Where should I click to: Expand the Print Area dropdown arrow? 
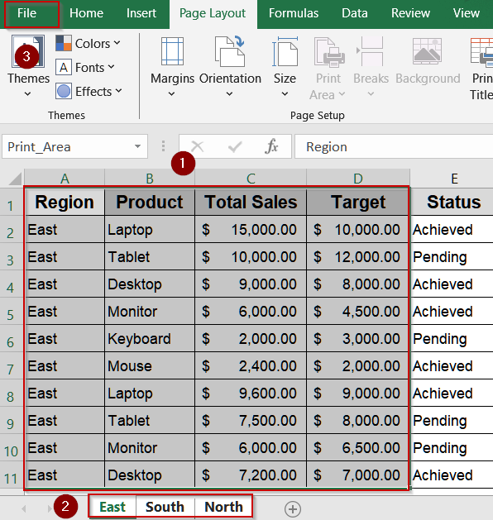(x=342, y=94)
